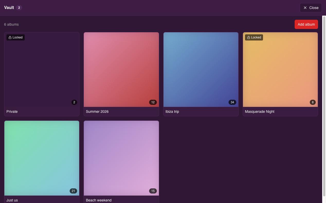Open the Beach weekend album cover

coord(121,158)
